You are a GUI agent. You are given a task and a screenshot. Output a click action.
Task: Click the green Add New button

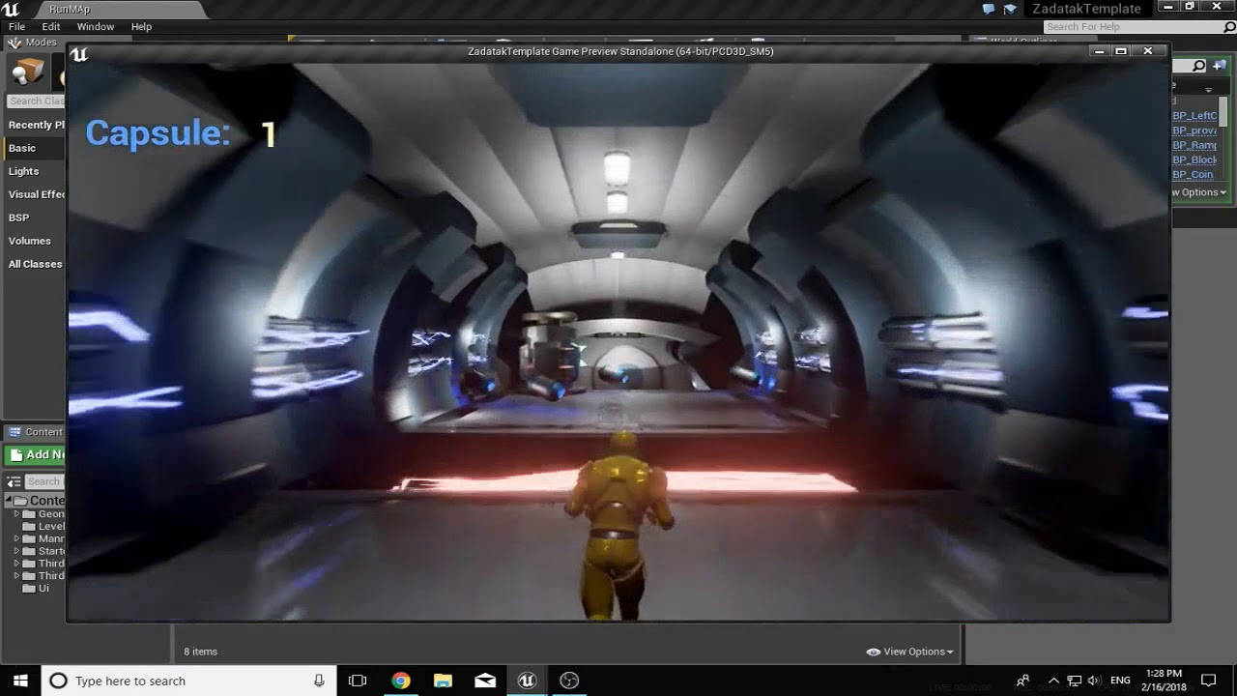click(36, 454)
